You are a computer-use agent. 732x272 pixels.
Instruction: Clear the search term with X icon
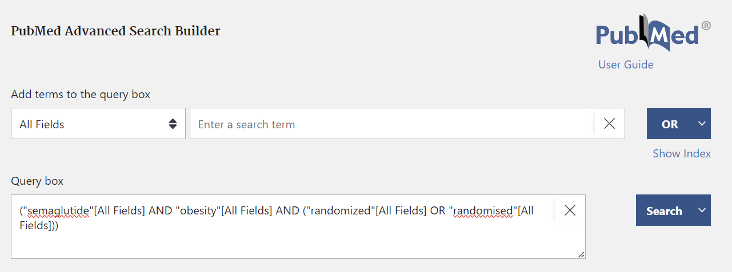610,124
